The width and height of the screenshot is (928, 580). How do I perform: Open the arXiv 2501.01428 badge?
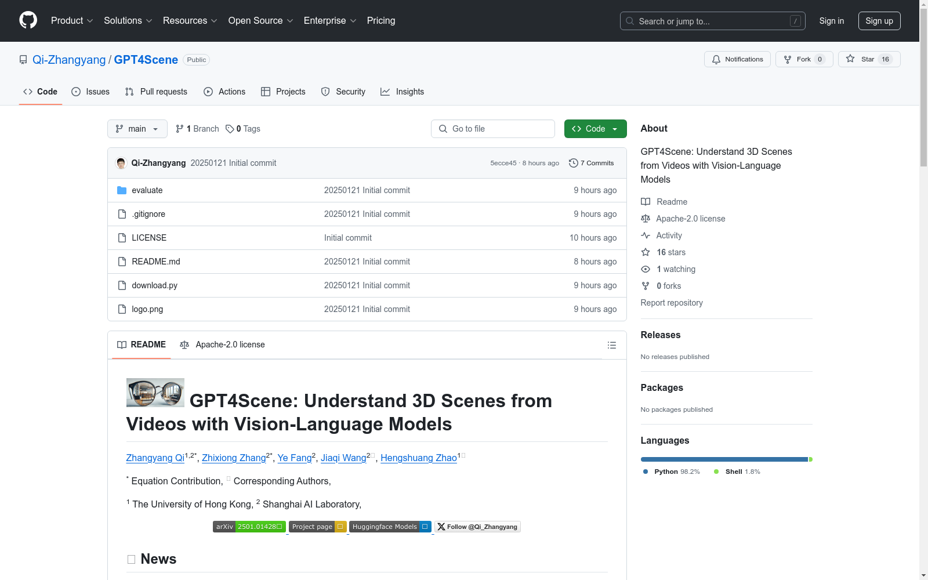[x=249, y=527]
